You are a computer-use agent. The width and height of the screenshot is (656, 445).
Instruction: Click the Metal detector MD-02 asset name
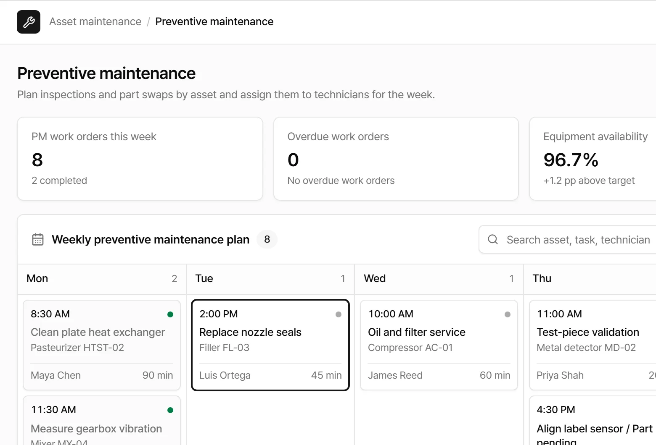click(x=586, y=348)
